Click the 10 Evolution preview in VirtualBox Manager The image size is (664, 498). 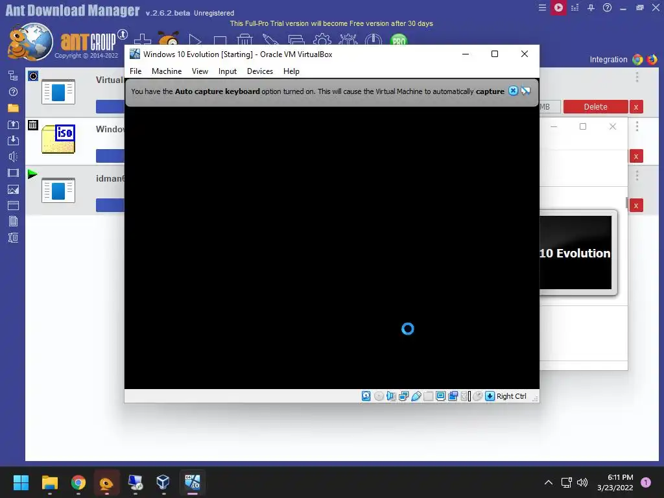click(x=576, y=253)
